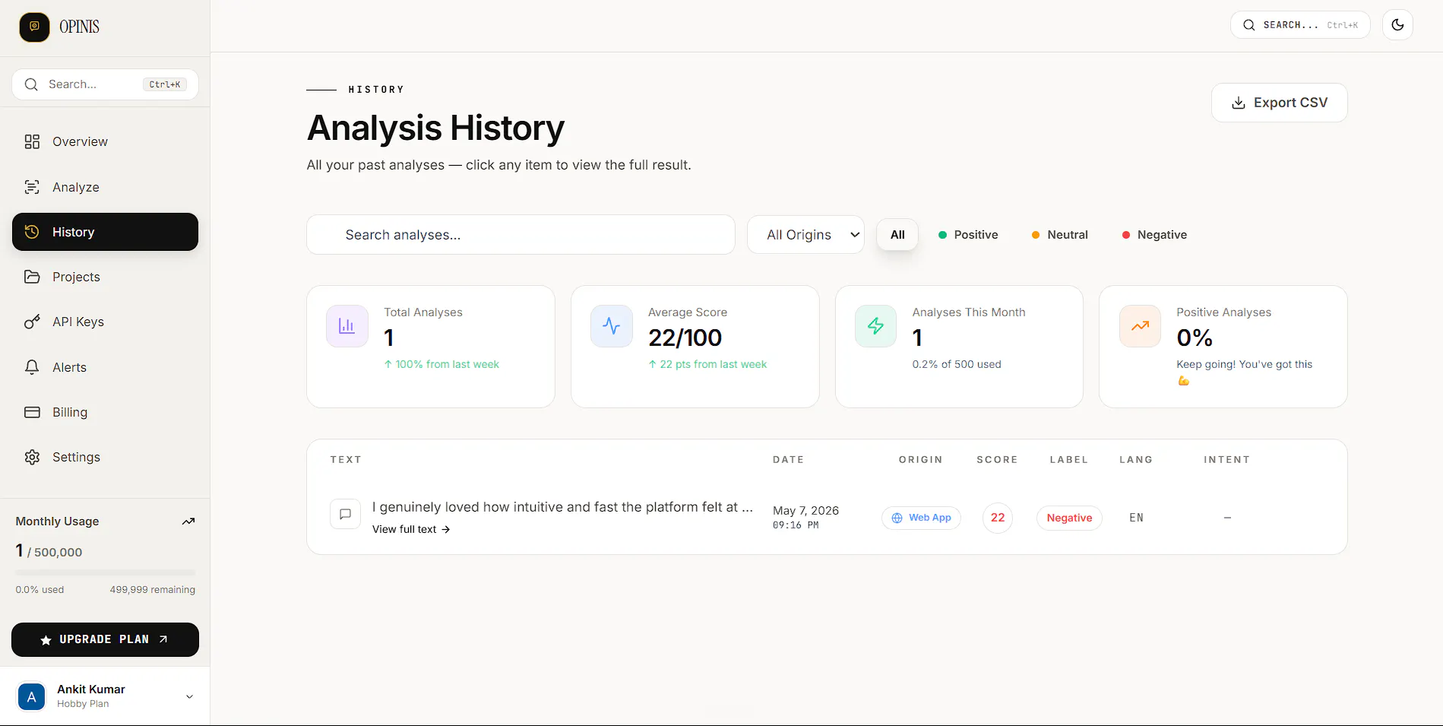Screen dimensions: 1443x726
Task: Open the Analyze scan icon
Action: (x=32, y=187)
